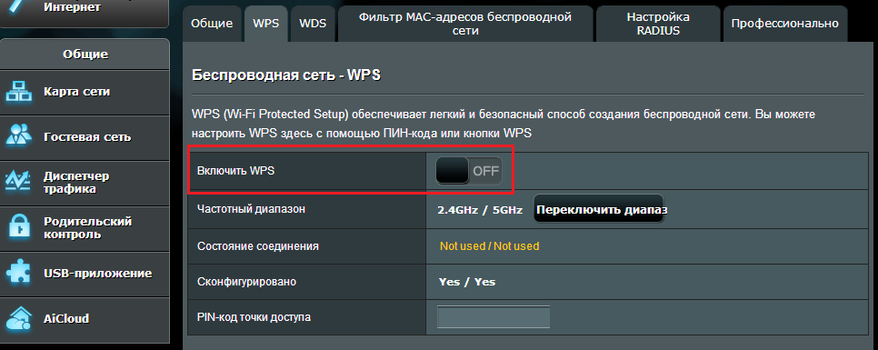878x350 pixels.
Task: Click the AiCloud house cloud icon
Action: point(19,319)
